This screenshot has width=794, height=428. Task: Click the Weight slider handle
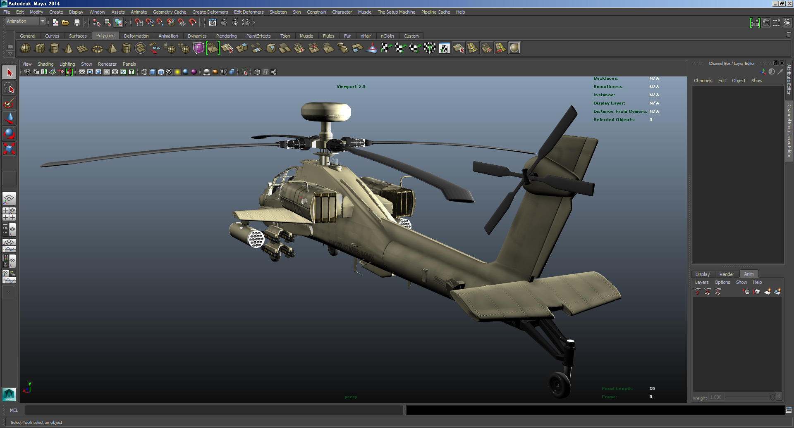tap(772, 397)
